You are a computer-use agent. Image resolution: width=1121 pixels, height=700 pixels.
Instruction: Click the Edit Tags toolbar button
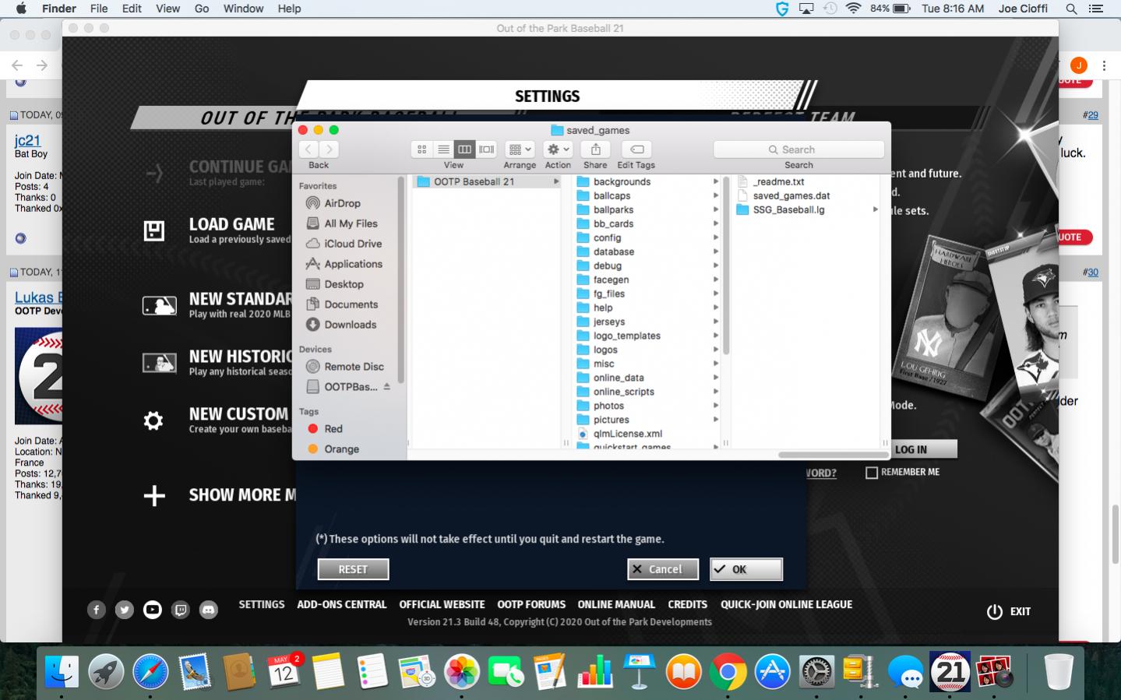(636, 149)
